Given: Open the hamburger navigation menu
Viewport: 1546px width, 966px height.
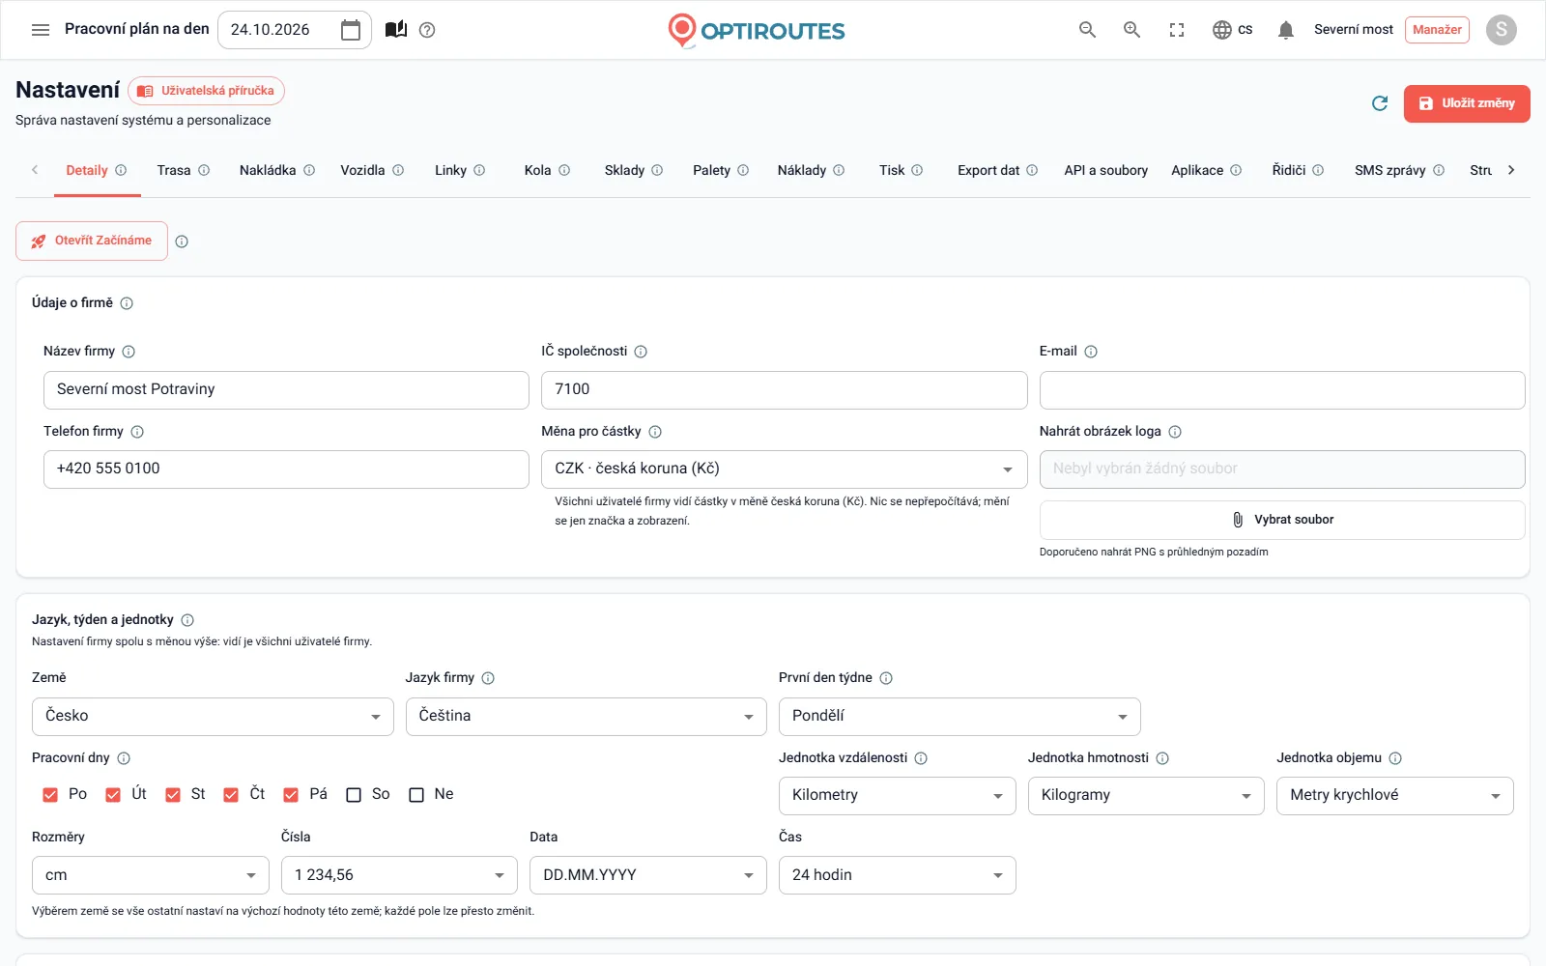Looking at the screenshot, I should 41,30.
